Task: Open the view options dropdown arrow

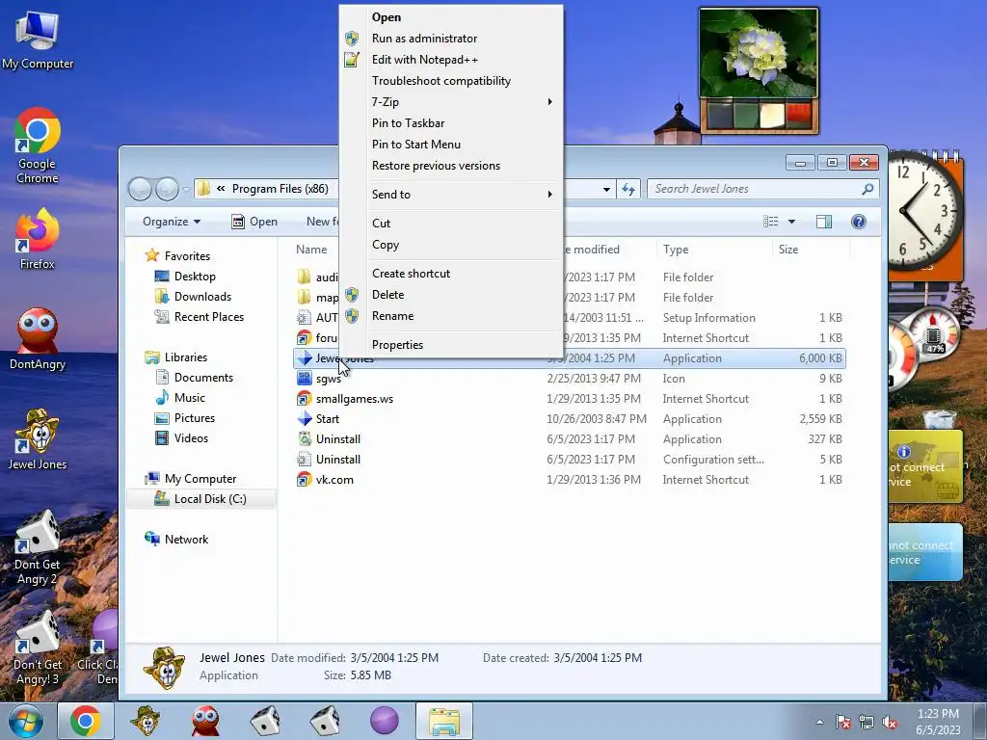Action: pos(792,222)
